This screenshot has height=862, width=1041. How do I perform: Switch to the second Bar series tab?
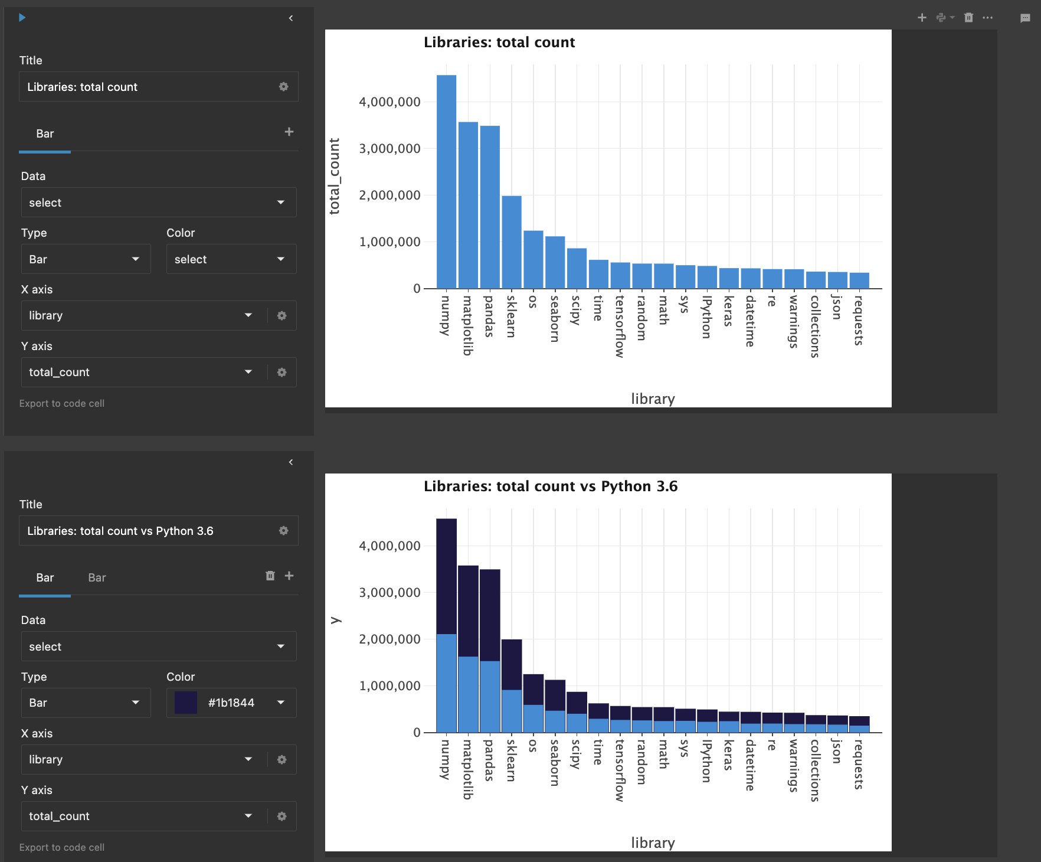[x=97, y=578]
